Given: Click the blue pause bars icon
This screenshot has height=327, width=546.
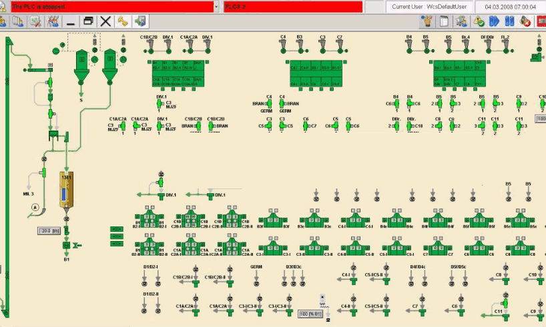Looking at the screenshot, I should click(x=510, y=21).
